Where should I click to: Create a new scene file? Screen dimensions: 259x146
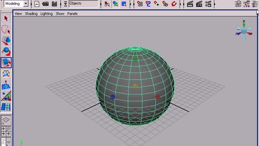tap(37, 4)
